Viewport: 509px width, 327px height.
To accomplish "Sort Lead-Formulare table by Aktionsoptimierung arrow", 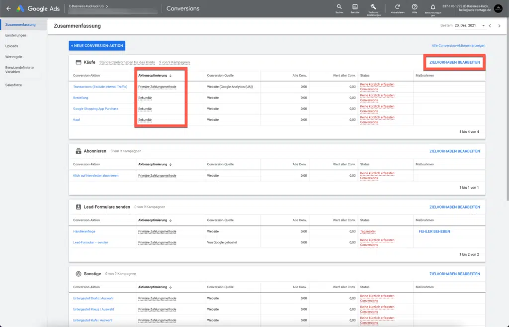I will [x=170, y=220].
